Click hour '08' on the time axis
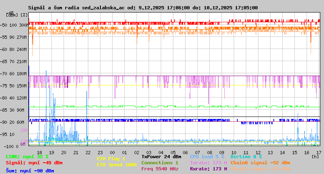Image resolution: width=324 pixels, height=174 pixels. [209, 153]
